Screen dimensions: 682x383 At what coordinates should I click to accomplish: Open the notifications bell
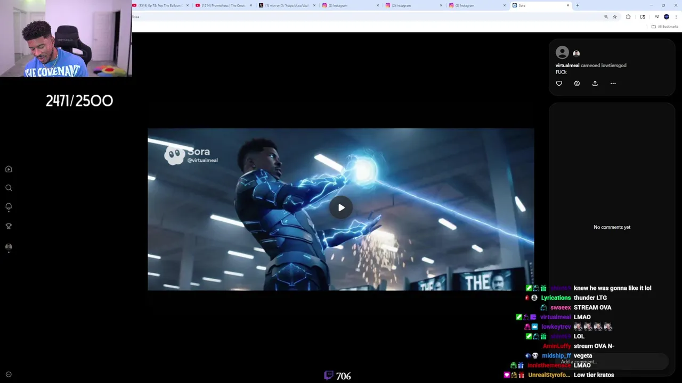pos(9,207)
